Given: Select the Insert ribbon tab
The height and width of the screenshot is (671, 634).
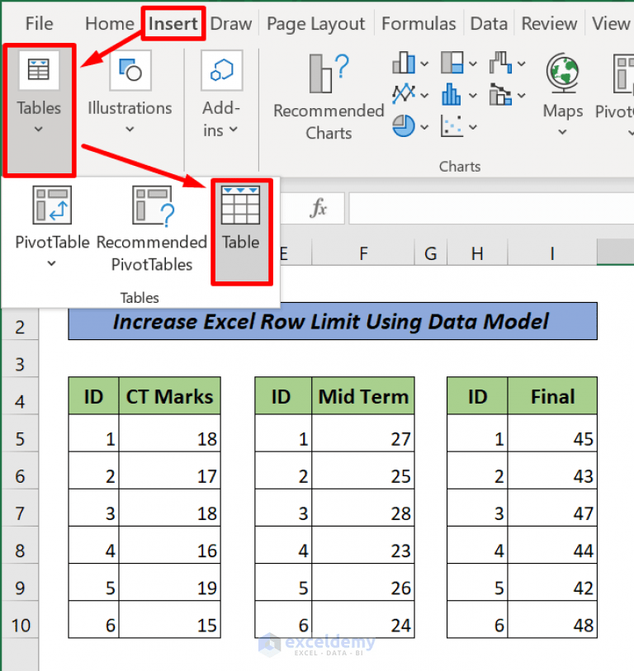Looking at the screenshot, I should coord(173,24).
